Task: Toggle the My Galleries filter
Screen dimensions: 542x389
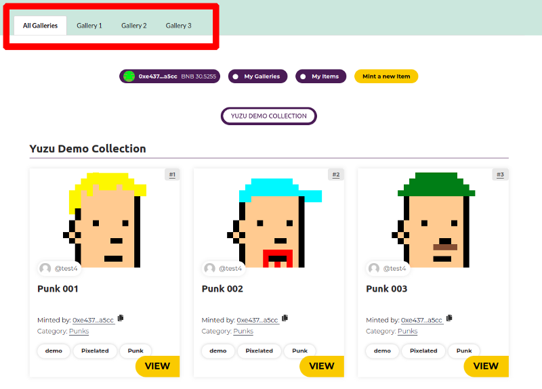Action: tap(257, 76)
